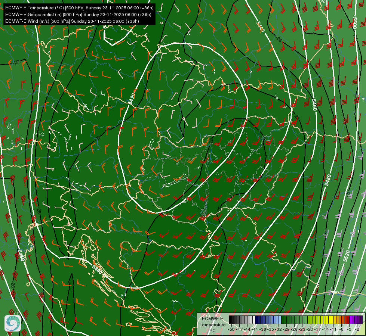
Task: Click the -2 legend tick label
Action: click(x=357, y=329)
